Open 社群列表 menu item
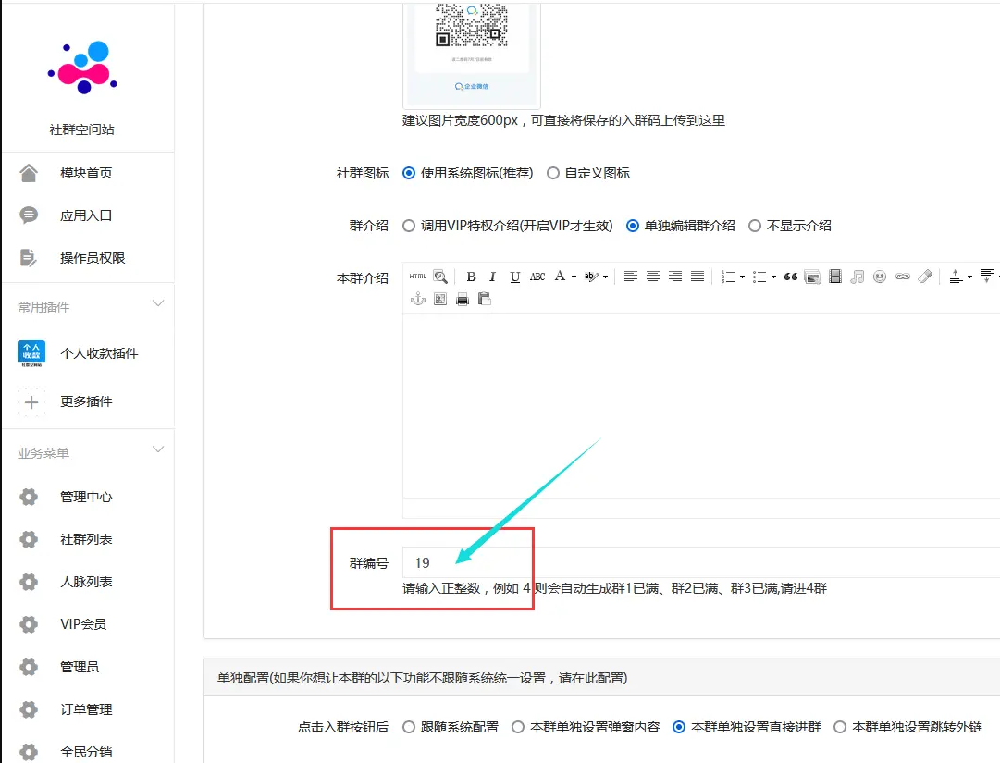The width and height of the screenshot is (1000, 763). pyautogui.click(x=88, y=539)
